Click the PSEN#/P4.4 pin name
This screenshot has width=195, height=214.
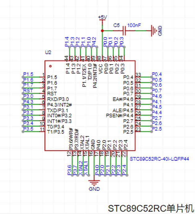coord(119,116)
